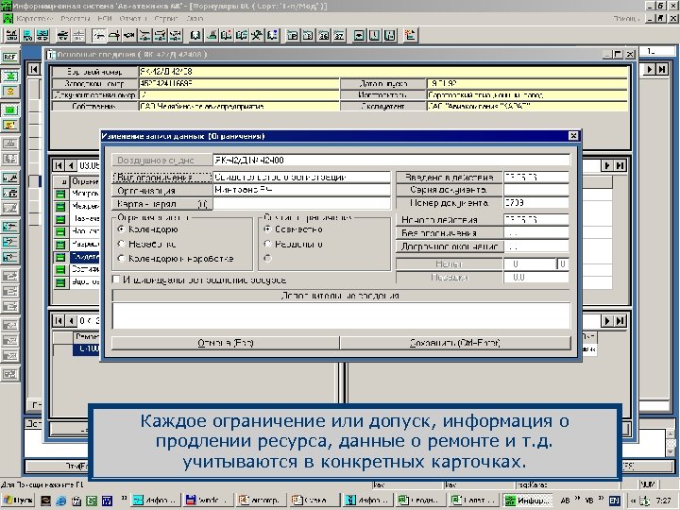Open the Расчеты menu
The width and height of the screenshot is (680, 510).
coord(76,19)
